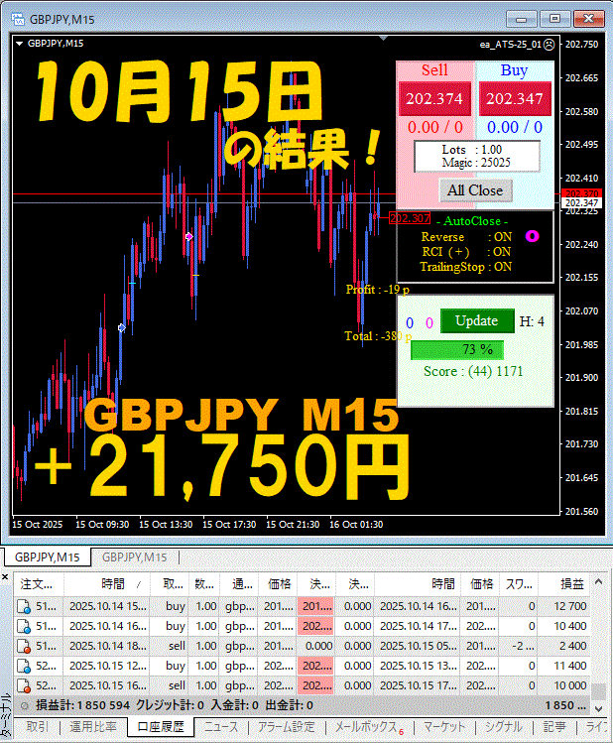Click the magenta circle indicator next to Reverse
Viewport: 613px width, 743px height.
[532, 236]
